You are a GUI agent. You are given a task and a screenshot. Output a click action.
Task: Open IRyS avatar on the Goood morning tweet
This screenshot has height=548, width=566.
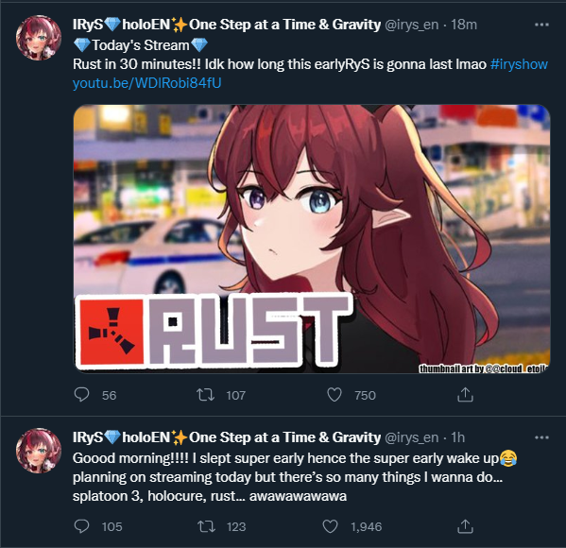click(38, 451)
